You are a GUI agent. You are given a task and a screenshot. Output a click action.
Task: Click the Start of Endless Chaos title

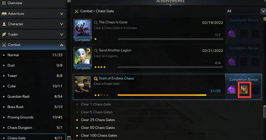pyautogui.click(x=116, y=78)
